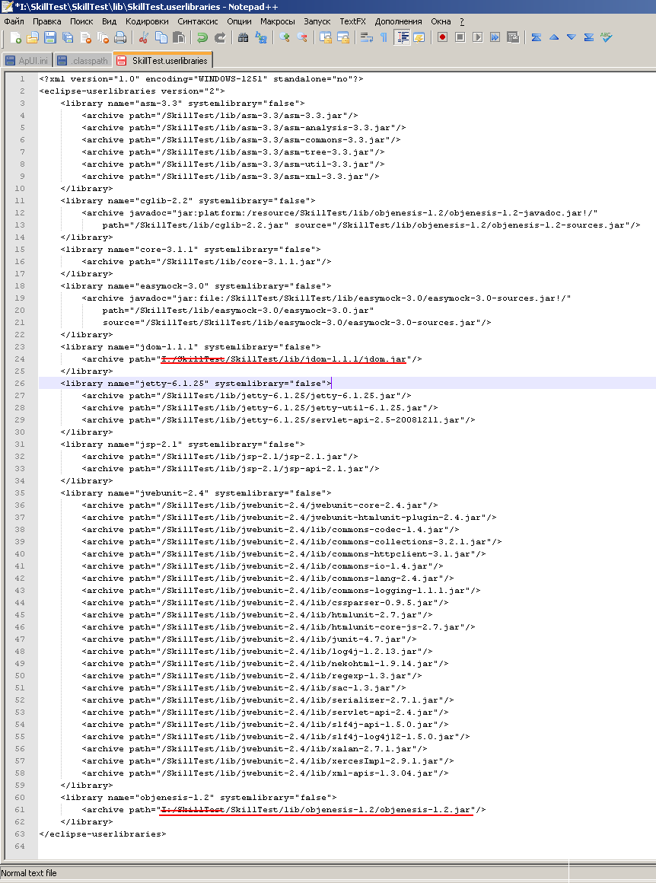The image size is (656, 883).
Task: Run spell check with the ABC icon
Action: click(x=605, y=37)
